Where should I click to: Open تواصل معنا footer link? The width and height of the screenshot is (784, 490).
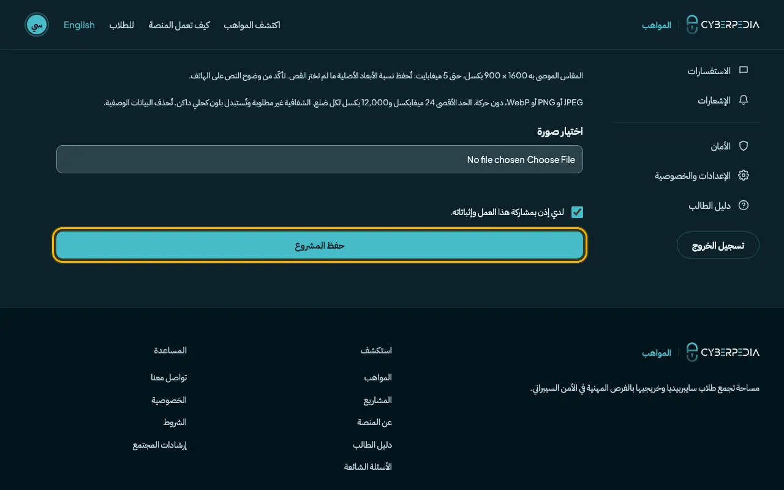(x=169, y=377)
